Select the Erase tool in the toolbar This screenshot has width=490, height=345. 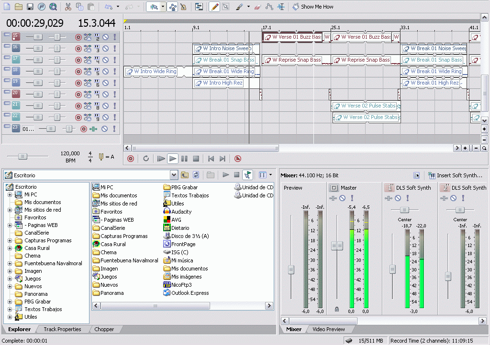click(257, 6)
